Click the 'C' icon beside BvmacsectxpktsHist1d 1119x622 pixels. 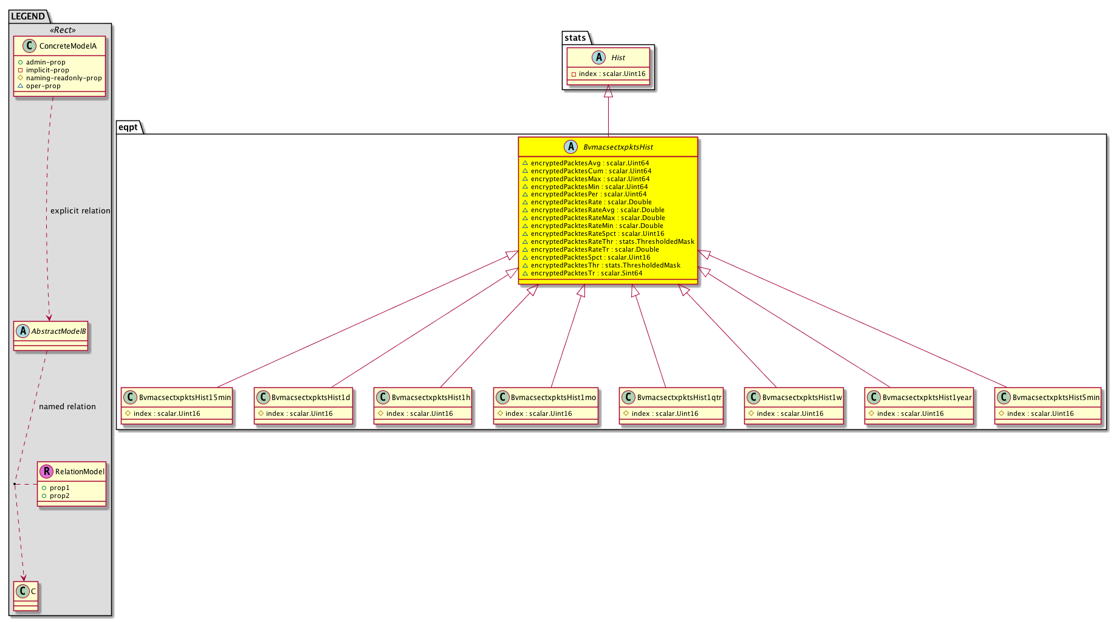pos(262,398)
